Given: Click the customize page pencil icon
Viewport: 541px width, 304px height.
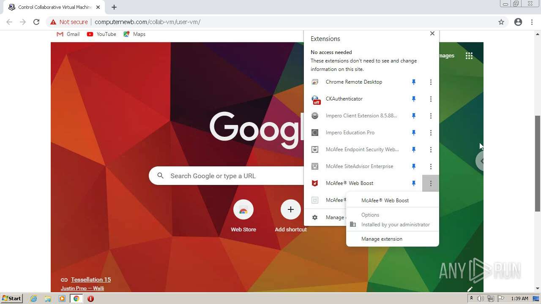Looking at the screenshot, I should coord(470,289).
